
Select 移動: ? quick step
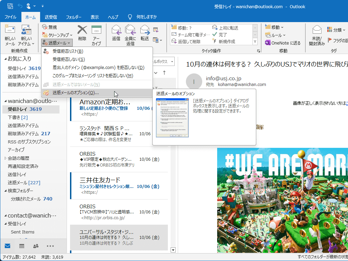click(x=182, y=28)
